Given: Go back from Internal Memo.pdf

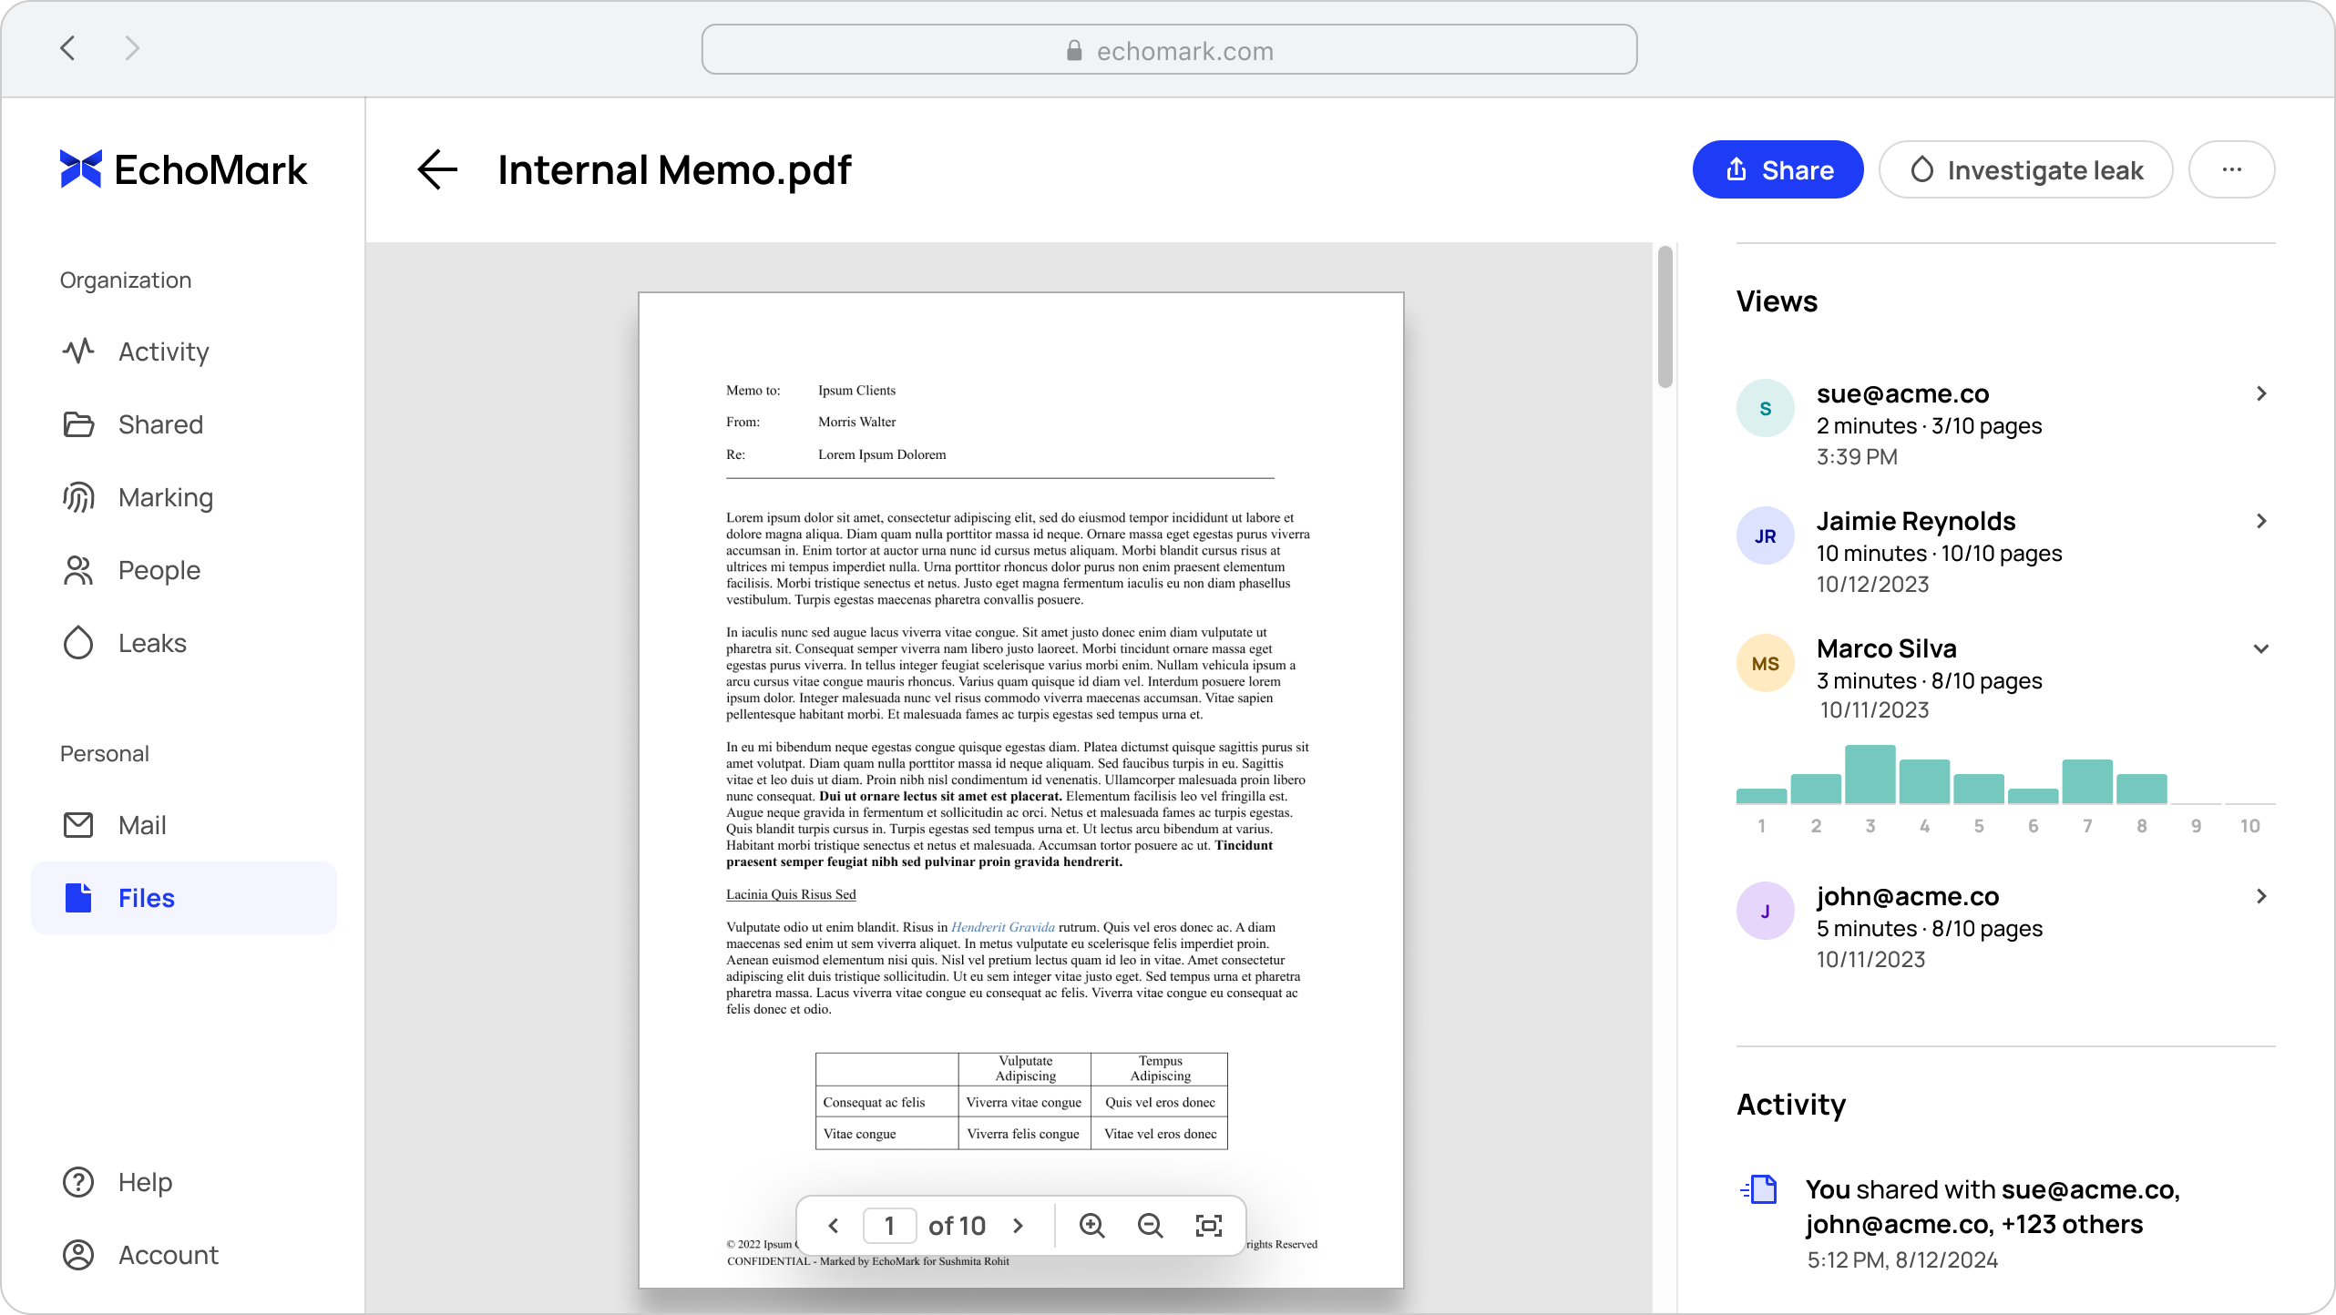Looking at the screenshot, I should tap(437, 169).
